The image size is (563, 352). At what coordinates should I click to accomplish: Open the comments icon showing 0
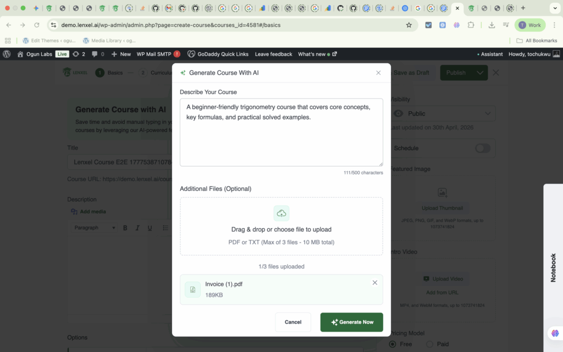point(98,54)
